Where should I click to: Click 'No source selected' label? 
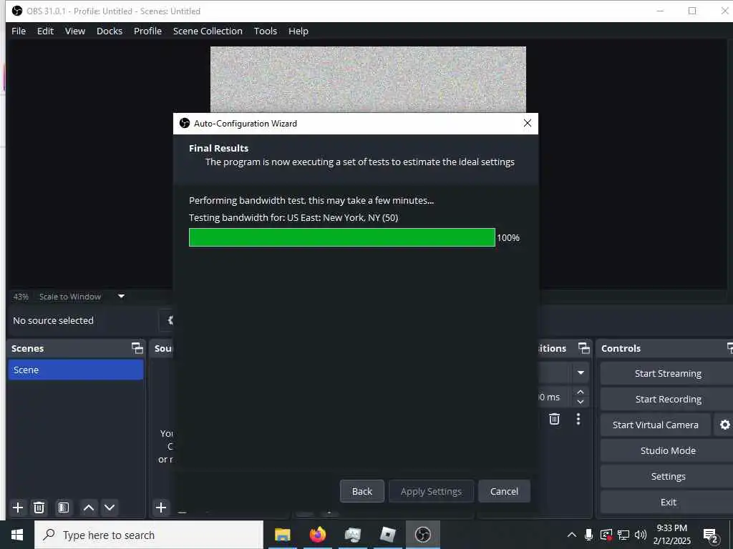pyautogui.click(x=53, y=320)
